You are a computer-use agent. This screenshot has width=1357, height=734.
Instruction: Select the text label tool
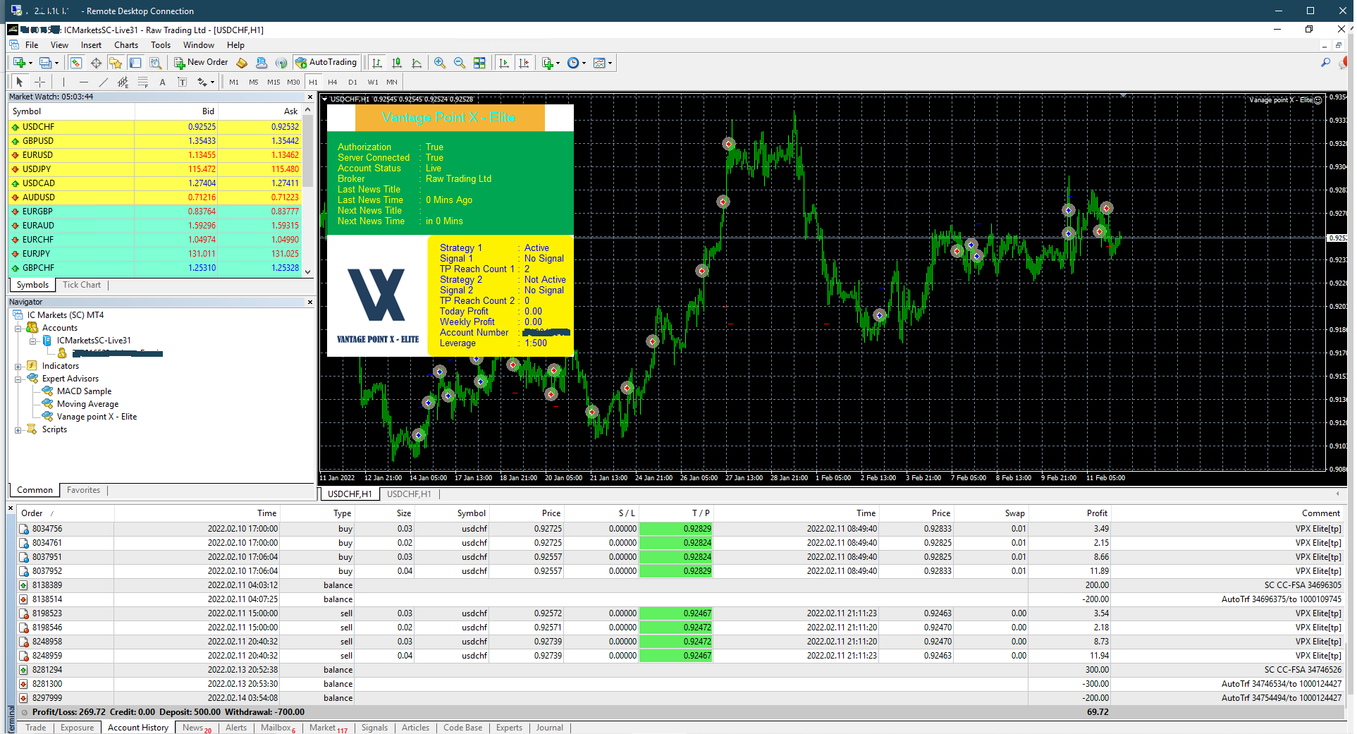(182, 82)
